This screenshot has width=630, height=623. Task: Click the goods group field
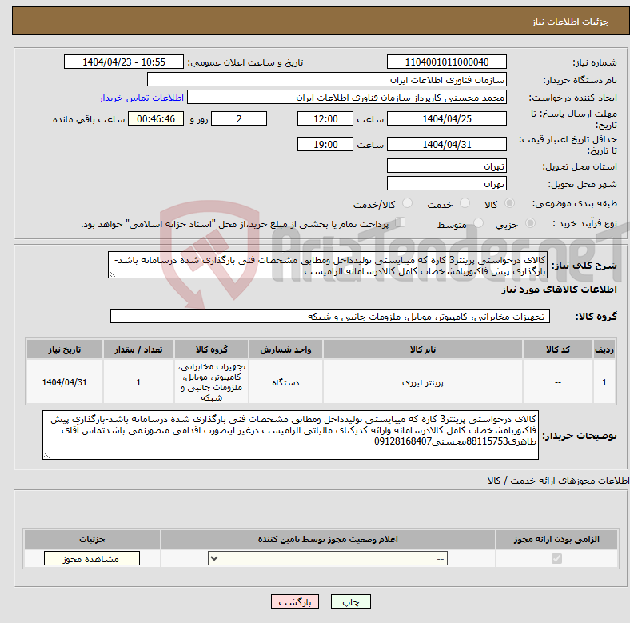click(x=330, y=317)
